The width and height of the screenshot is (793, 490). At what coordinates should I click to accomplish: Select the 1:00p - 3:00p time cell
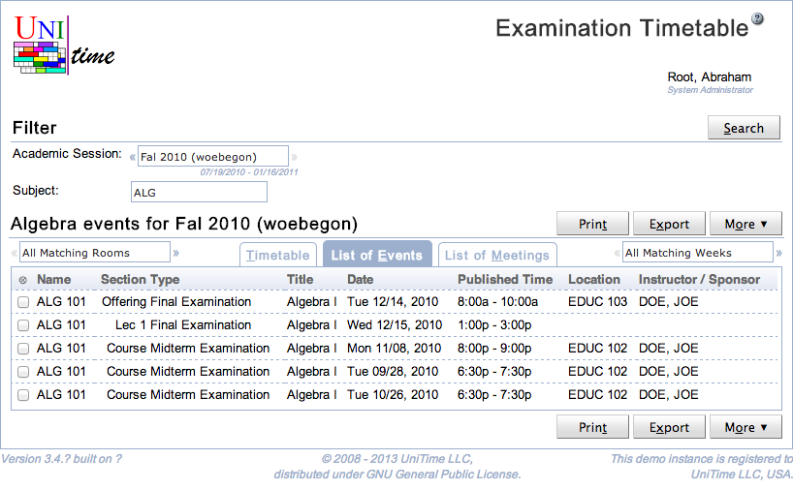(494, 324)
